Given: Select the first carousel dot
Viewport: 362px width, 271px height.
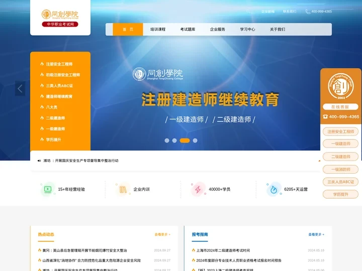Looking at the screenshot, I should 167,141.
